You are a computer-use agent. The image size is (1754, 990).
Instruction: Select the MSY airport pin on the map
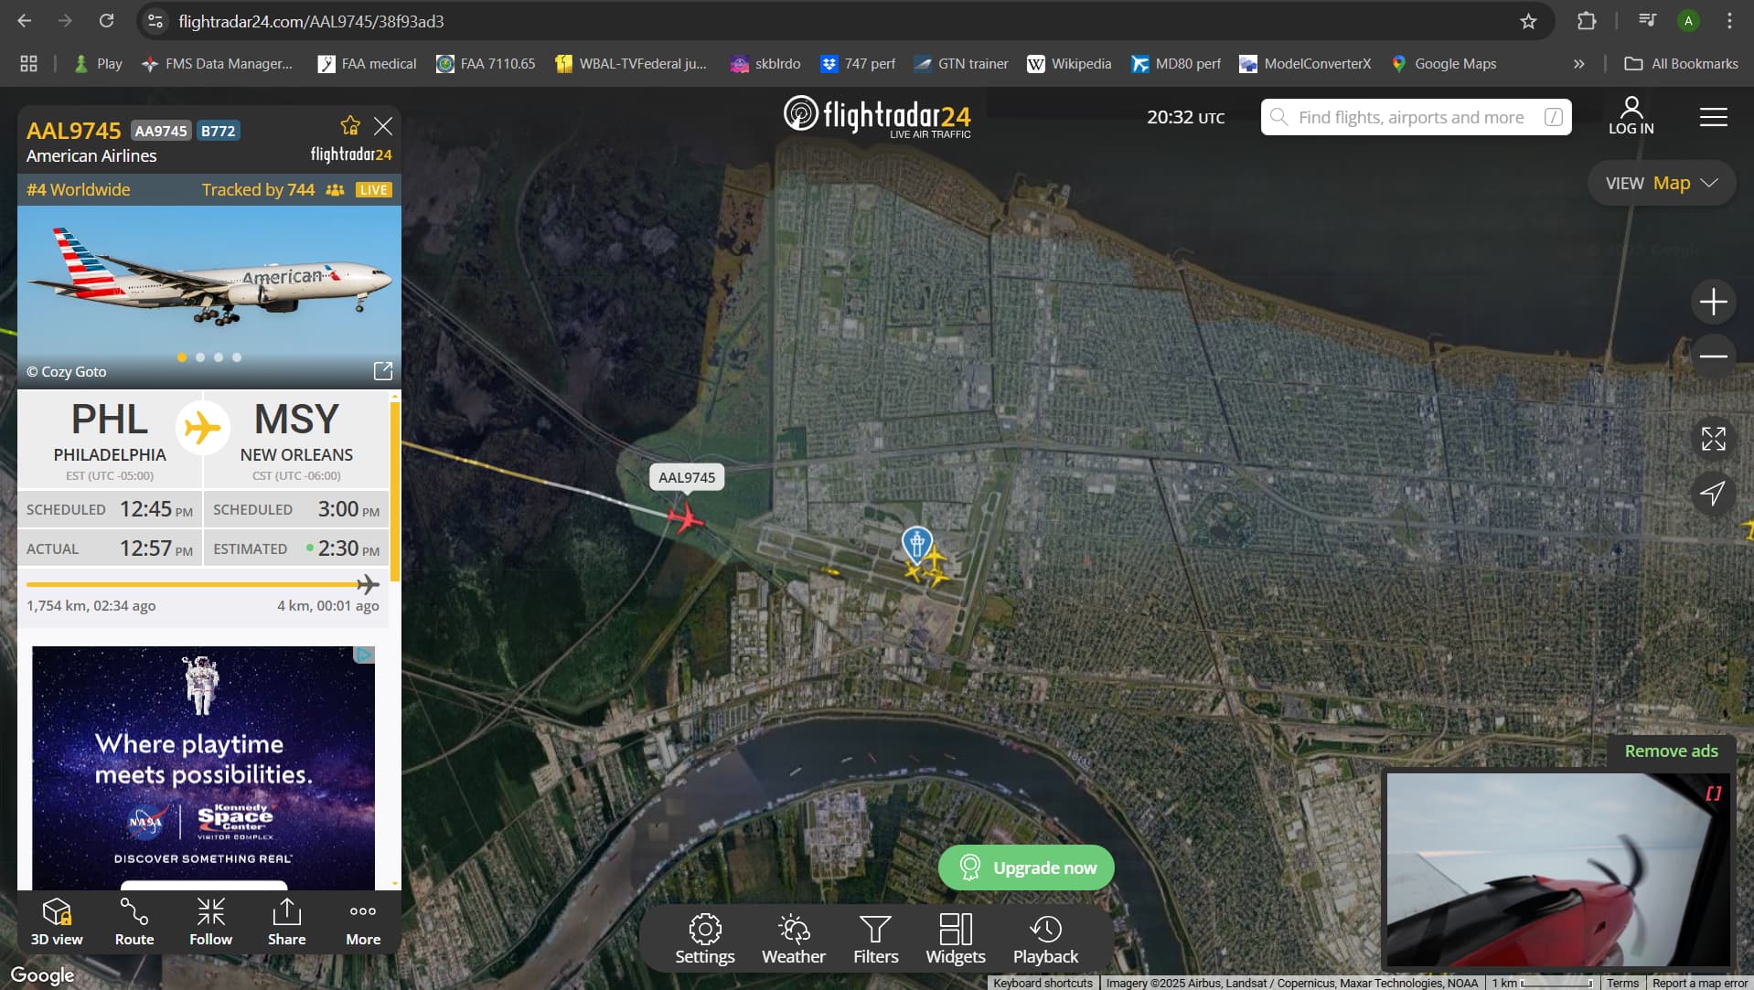(916, 543)
